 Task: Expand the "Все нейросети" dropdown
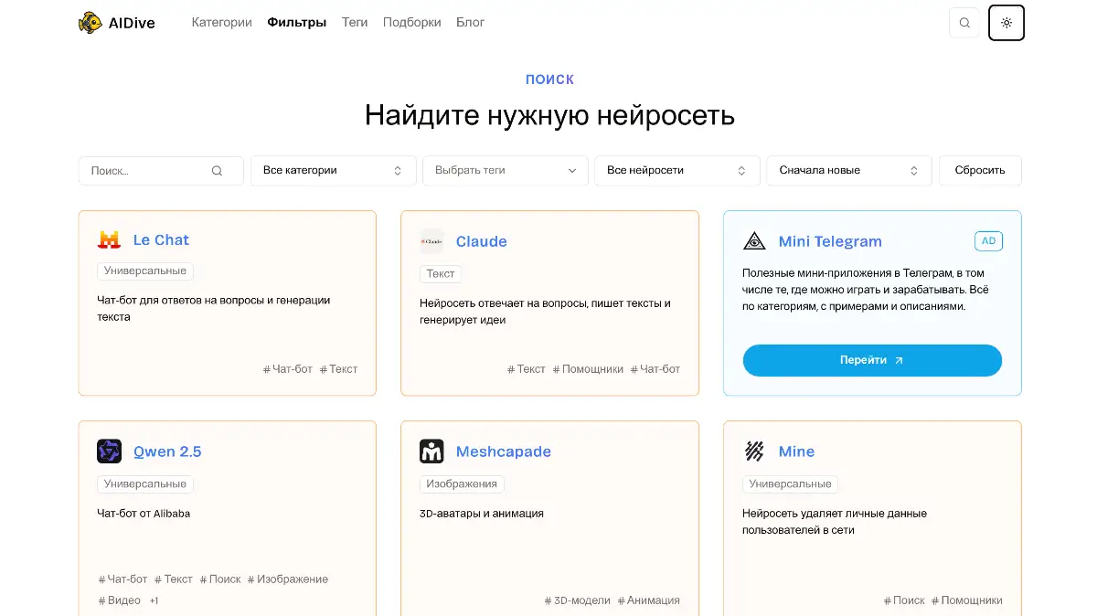coord(676,171)
